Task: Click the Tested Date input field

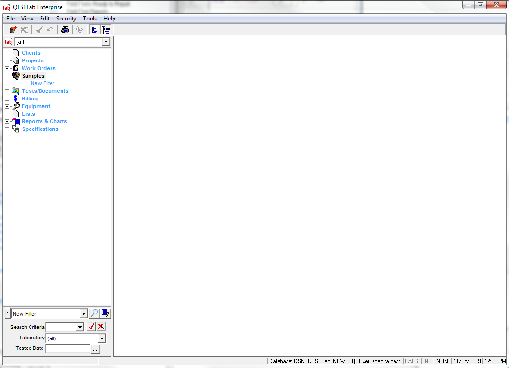Action: (68, 348)
